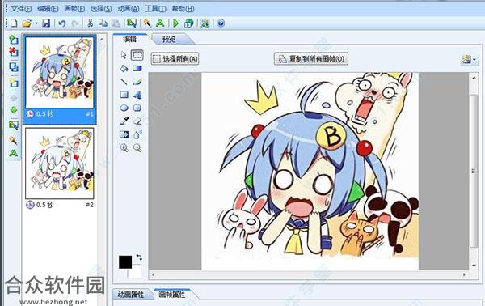Click the 复制到所有画帧(O) button
Image resolution: width=485 pixels, height=306 pixels.
[311, 59]
